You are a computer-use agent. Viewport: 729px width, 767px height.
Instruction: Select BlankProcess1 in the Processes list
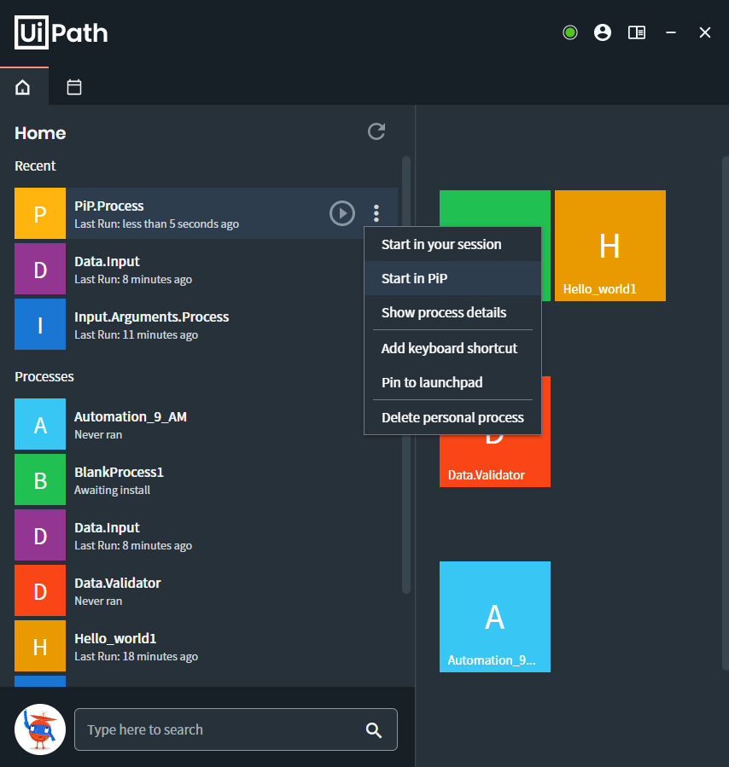point(120,479)
